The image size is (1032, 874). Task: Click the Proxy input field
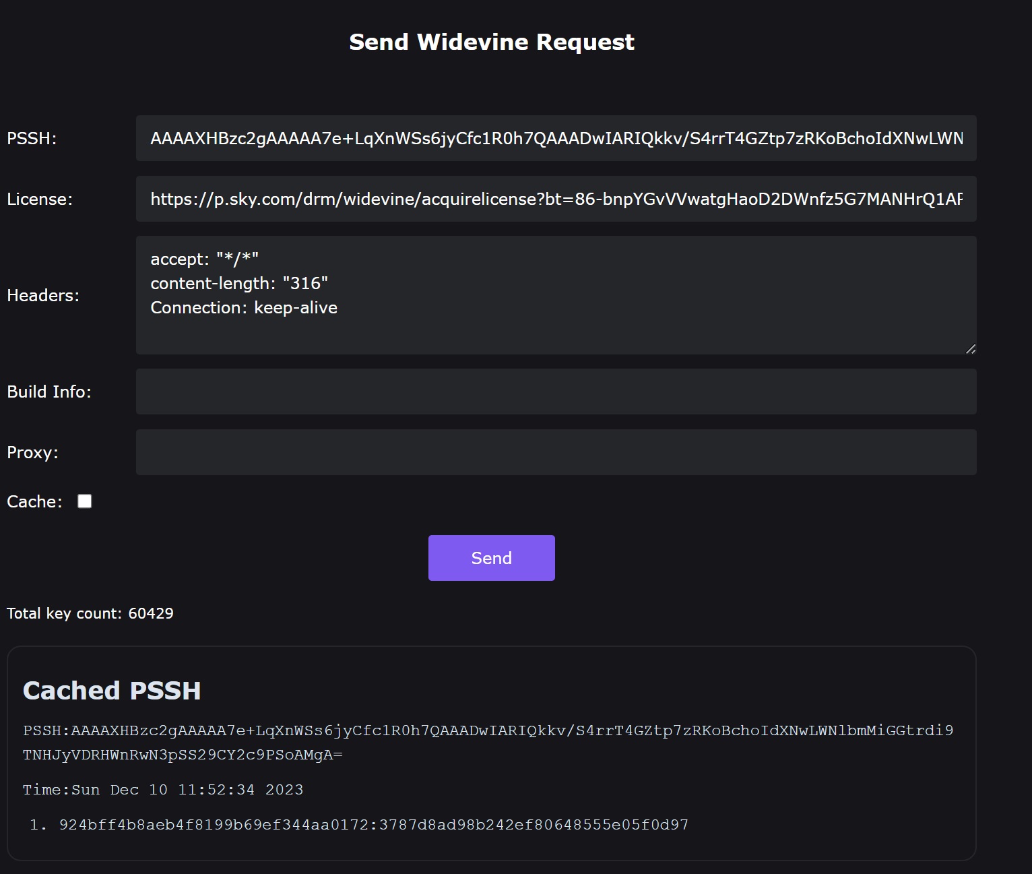[556, 452]
